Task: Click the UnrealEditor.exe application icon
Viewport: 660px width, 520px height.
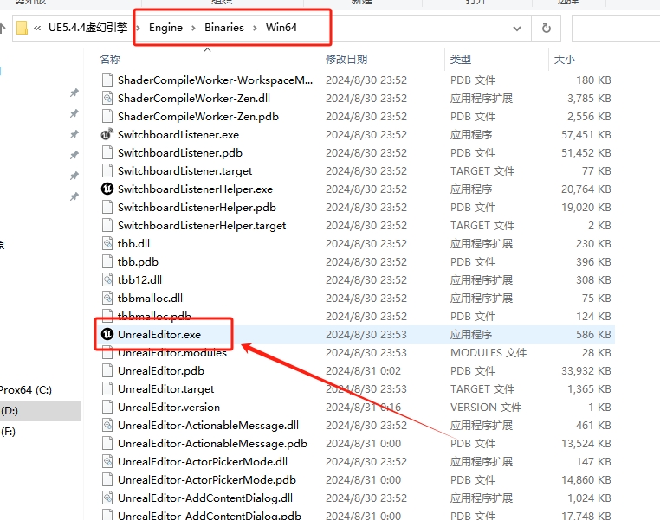Action: 107,334
